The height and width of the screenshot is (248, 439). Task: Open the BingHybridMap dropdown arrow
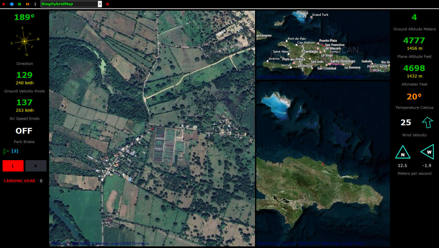click(x=100, y=4)
